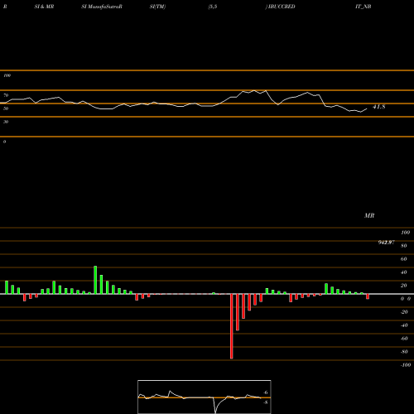The width and height of the screenshot is (414, 414).
Task: Click the -6 label in mini chart
Action: pos(266,392)
